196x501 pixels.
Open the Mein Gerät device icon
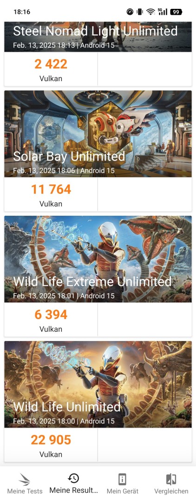click(x=123, y=479)
